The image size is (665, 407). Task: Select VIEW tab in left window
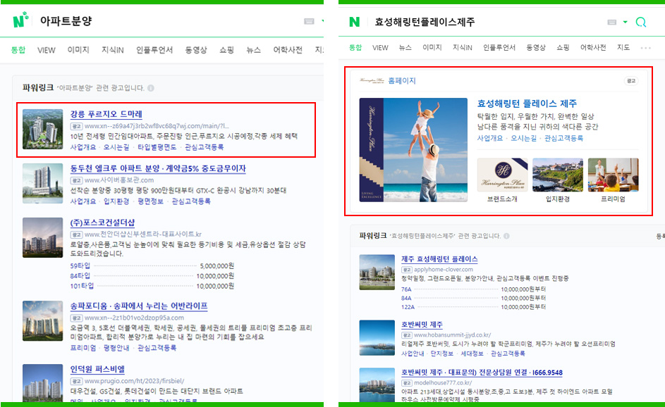(x=47, y=50)
